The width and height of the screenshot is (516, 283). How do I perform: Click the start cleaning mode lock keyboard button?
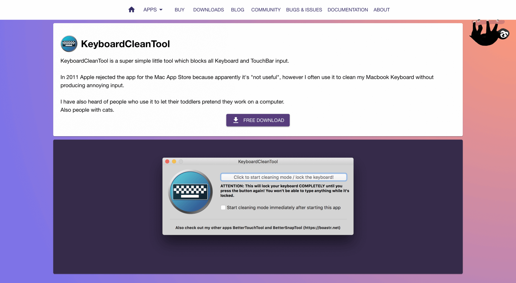coord(283,177)
